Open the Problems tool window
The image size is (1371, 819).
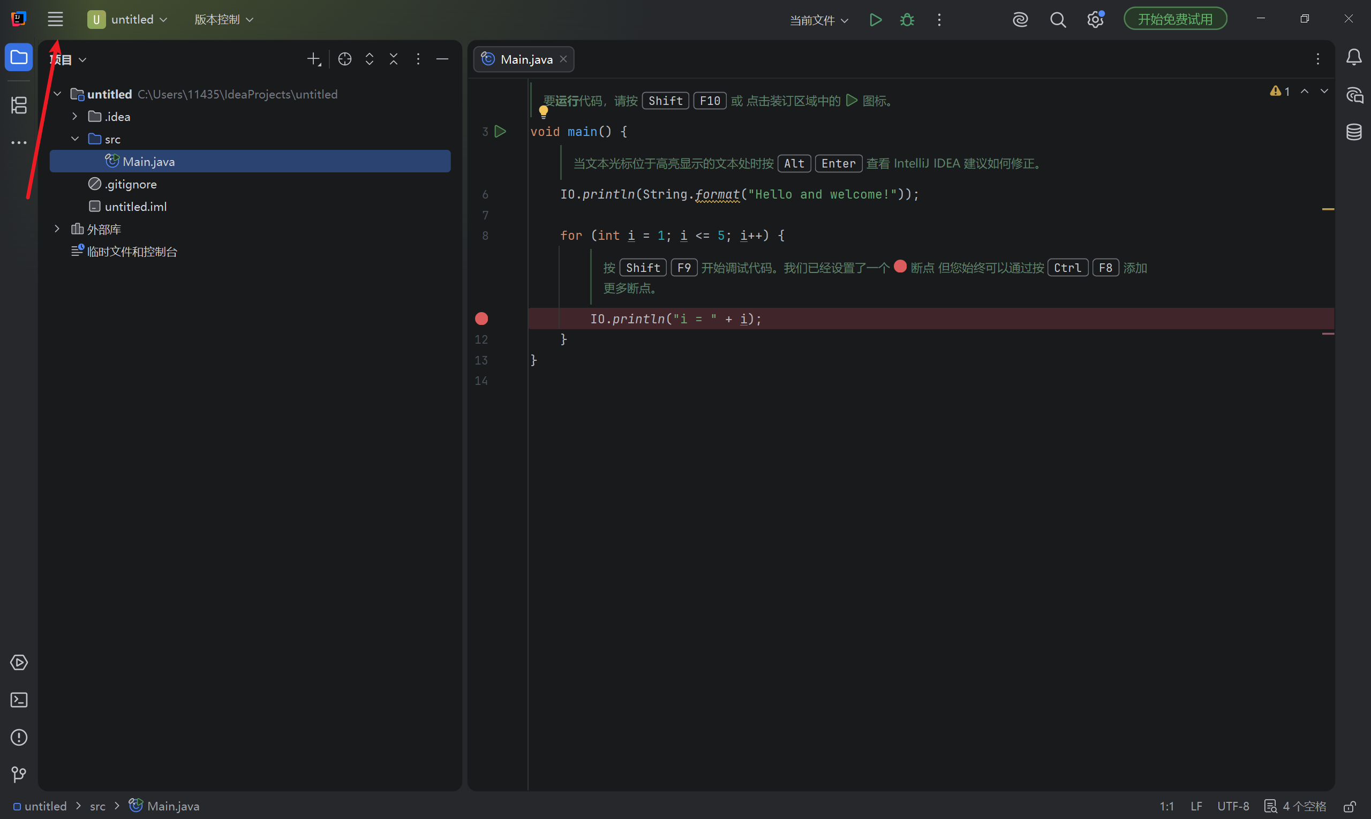pyautogui.click(x=19, y=737)
